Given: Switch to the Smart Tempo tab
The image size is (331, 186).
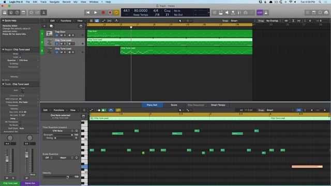Looking at the screenshot, I should coord(218,105).
